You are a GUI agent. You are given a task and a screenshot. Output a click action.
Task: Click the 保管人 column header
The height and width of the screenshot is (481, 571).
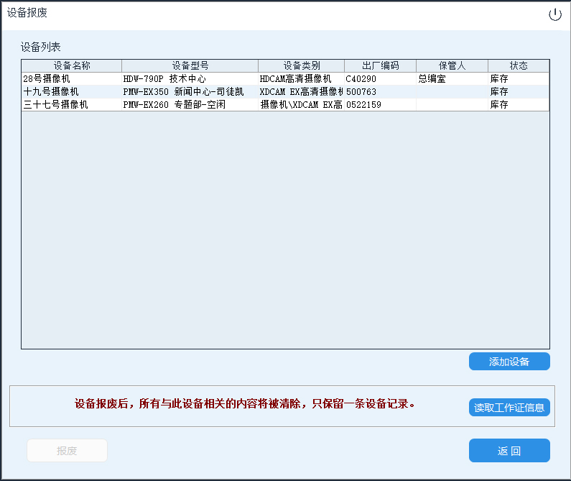(452, 65)
